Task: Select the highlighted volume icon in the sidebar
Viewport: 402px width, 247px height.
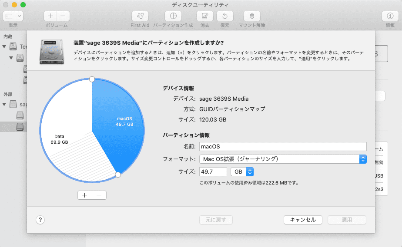Action: click(20, 127)
